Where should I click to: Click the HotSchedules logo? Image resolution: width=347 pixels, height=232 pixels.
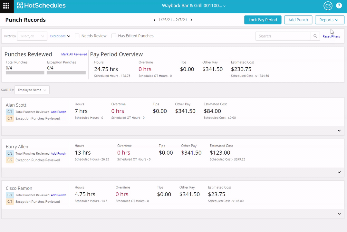[41, 5]
